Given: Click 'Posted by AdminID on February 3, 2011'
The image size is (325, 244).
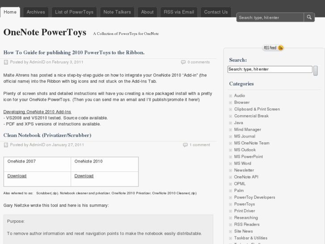Looking at the screenshot, I should click(x=46, y=62).
